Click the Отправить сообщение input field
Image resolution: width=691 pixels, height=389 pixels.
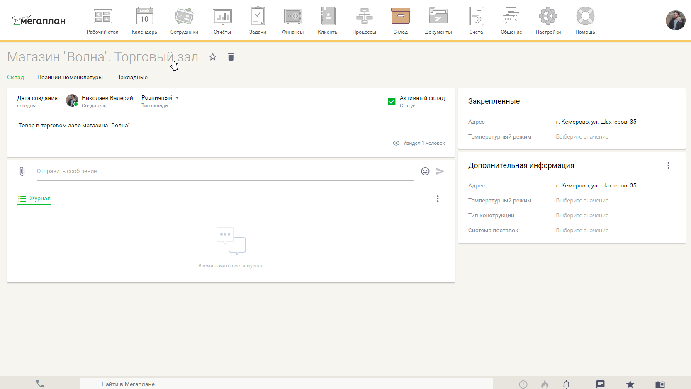(x=225, y=171)
